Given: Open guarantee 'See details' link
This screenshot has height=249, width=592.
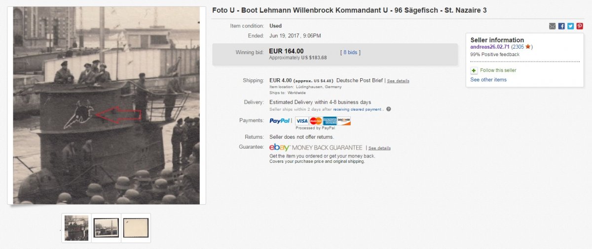Looking at the screenshot, I should 379,148.
